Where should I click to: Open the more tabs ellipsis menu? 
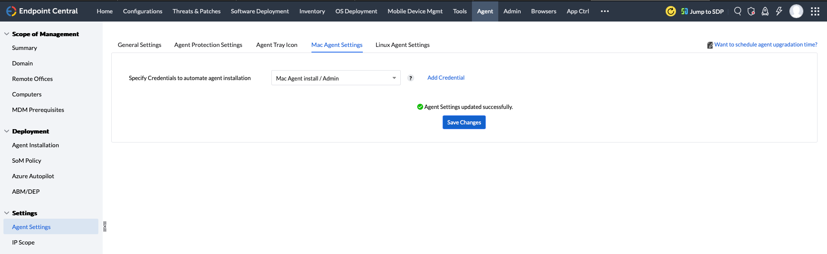(605, 11)
